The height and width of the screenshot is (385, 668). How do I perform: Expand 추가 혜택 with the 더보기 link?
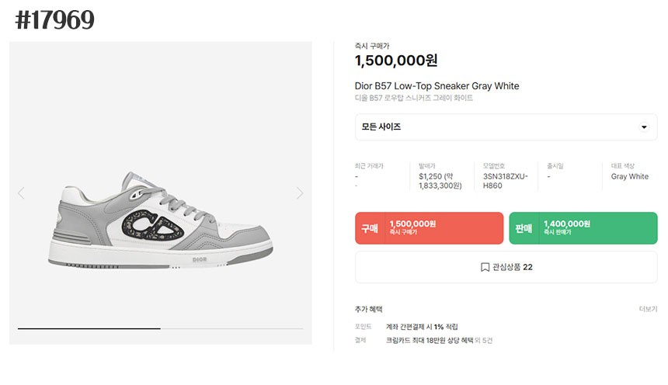[648, 309]
